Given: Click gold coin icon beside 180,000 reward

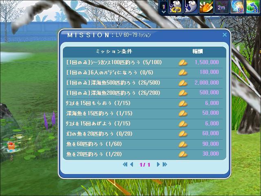Looking at the screenshot, I should click(183, 73).
